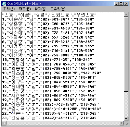Image resolution: width=130 pixels, height=127 pixels.
Task: Minimize the 메모장 window
Action: coord(116,4)
